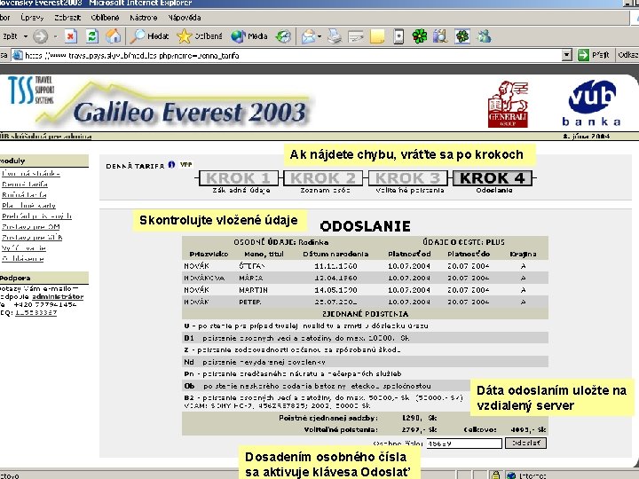Click the Přejít go button
The height and width of the screenshot is (479, 639).
coord(594,55)
